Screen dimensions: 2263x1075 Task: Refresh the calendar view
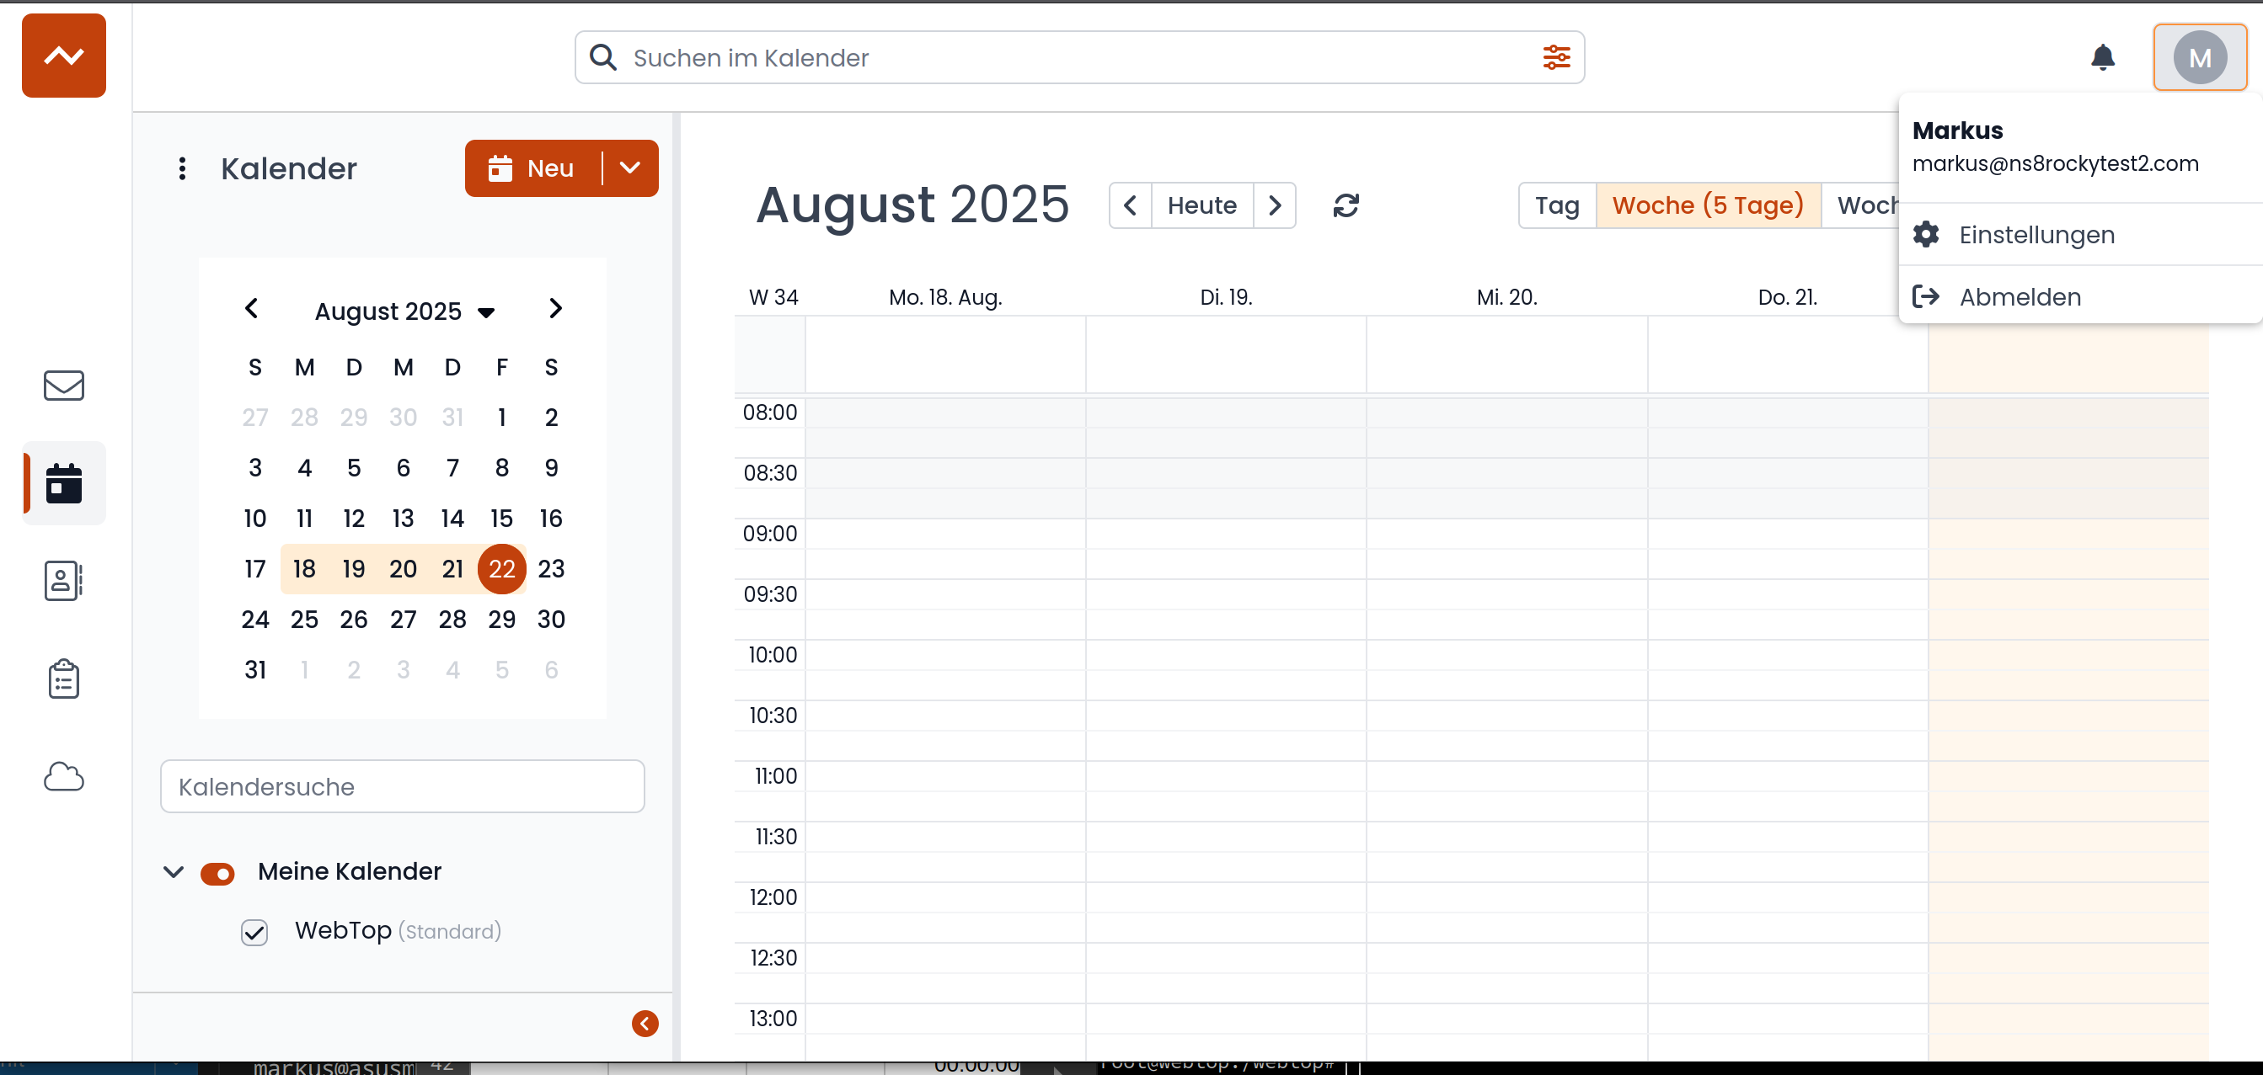pos(1345,205)
